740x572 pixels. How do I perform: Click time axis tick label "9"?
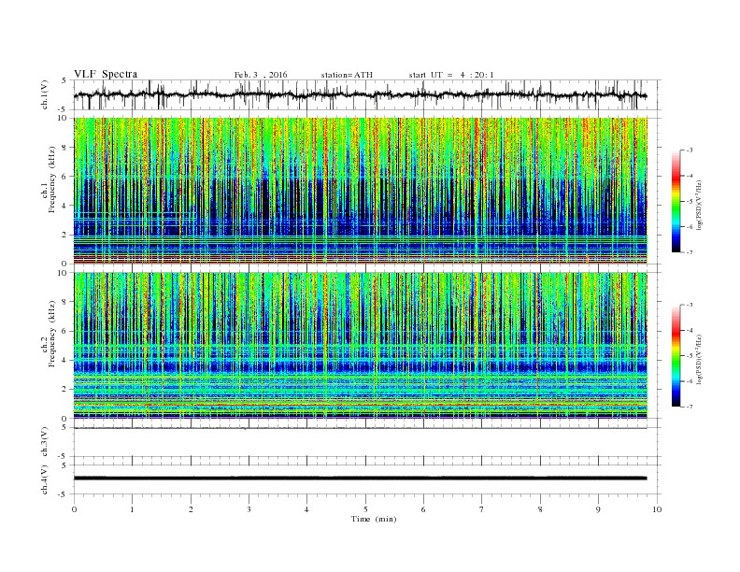click(x=598, y=509)
